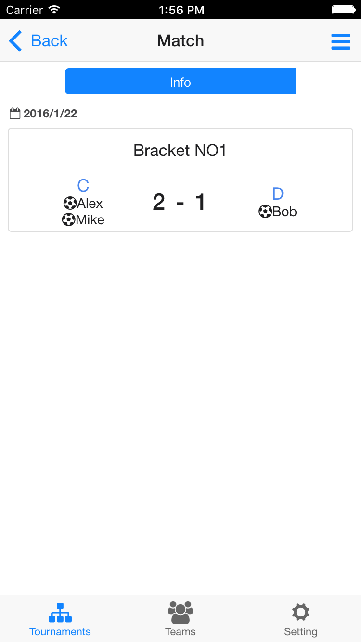Select goal scorer Alex

tap(90, 203)
